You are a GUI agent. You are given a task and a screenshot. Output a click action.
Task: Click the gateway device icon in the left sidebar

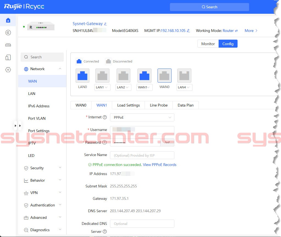point(8,45)
